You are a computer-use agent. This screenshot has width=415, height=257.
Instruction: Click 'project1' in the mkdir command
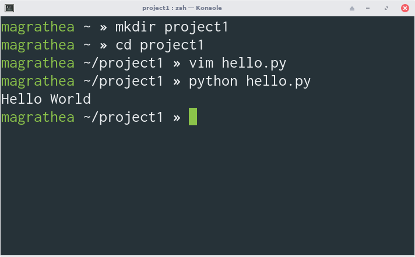(x=196, y=27)
